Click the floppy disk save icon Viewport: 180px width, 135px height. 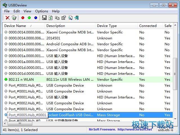pos(44,18)
